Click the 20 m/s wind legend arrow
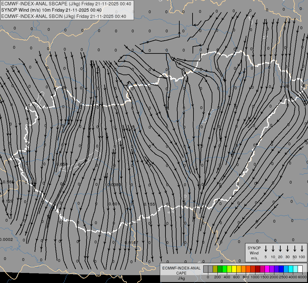308x283 pixels. [x=280, y=249]
